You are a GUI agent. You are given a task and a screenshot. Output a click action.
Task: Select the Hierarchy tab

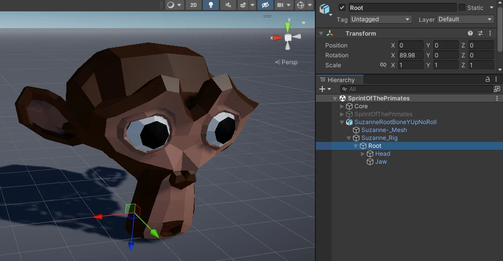[x=340, y=80]
